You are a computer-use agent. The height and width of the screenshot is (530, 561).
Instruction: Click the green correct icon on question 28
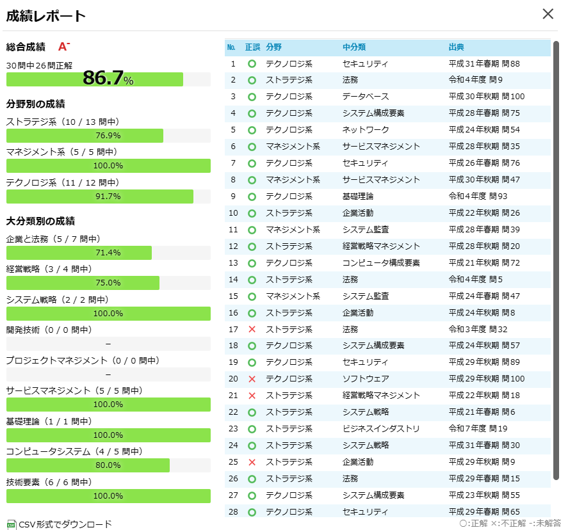click(x=253, y=511)
